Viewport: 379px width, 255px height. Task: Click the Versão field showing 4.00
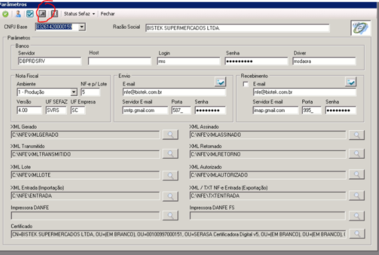coord(29,110)
